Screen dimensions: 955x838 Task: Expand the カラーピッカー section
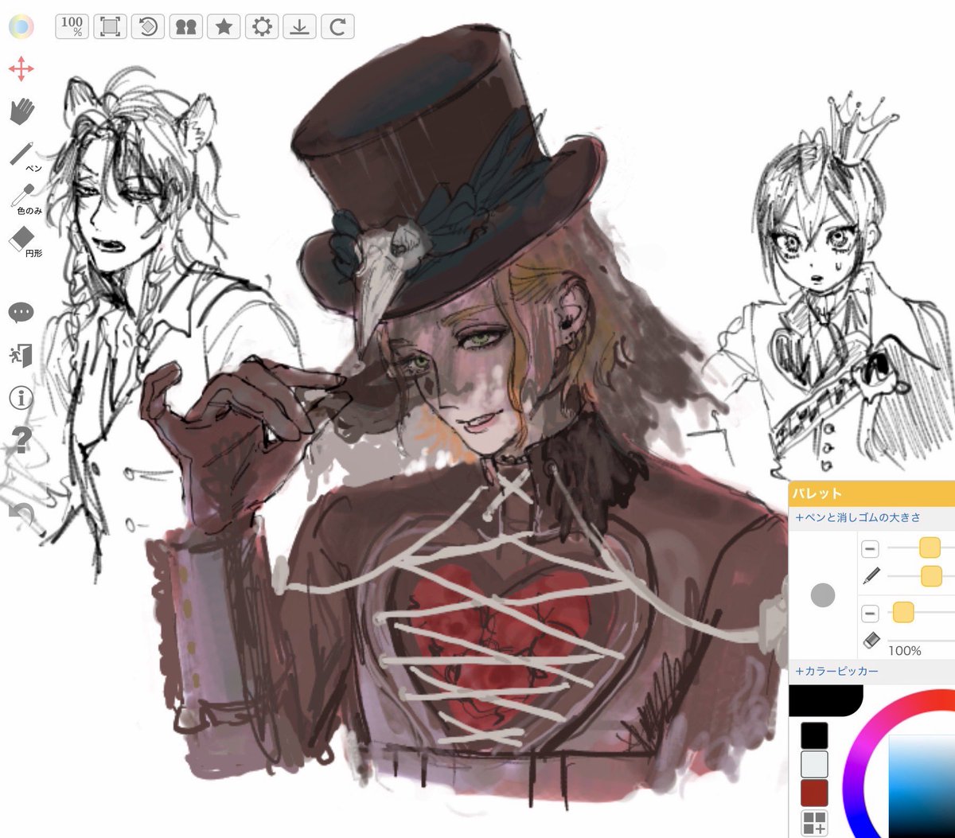pos(836,671)
